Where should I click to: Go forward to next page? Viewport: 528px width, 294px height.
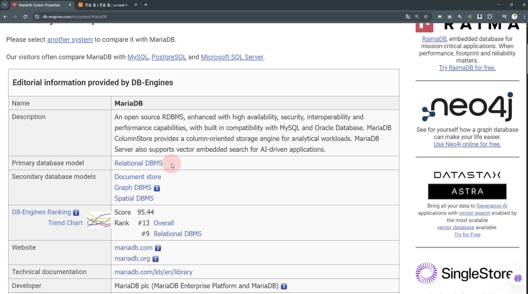(x=15, y=17)
